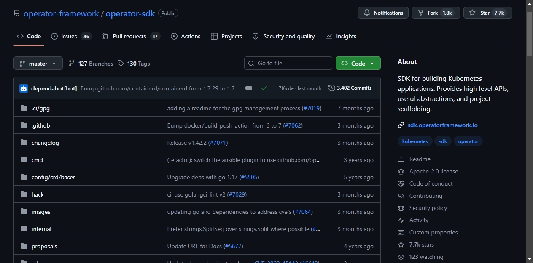The width and height of the screenshot is (533, 263).
Task: Open the Bump github.com/containerd commit message
Action: 160,88
